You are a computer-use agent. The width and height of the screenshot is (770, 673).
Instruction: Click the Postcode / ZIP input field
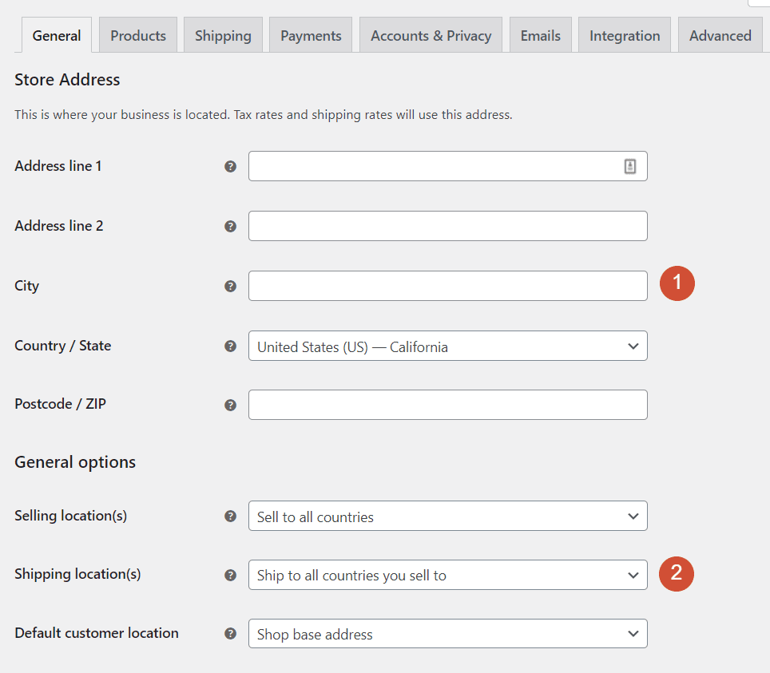447,405
